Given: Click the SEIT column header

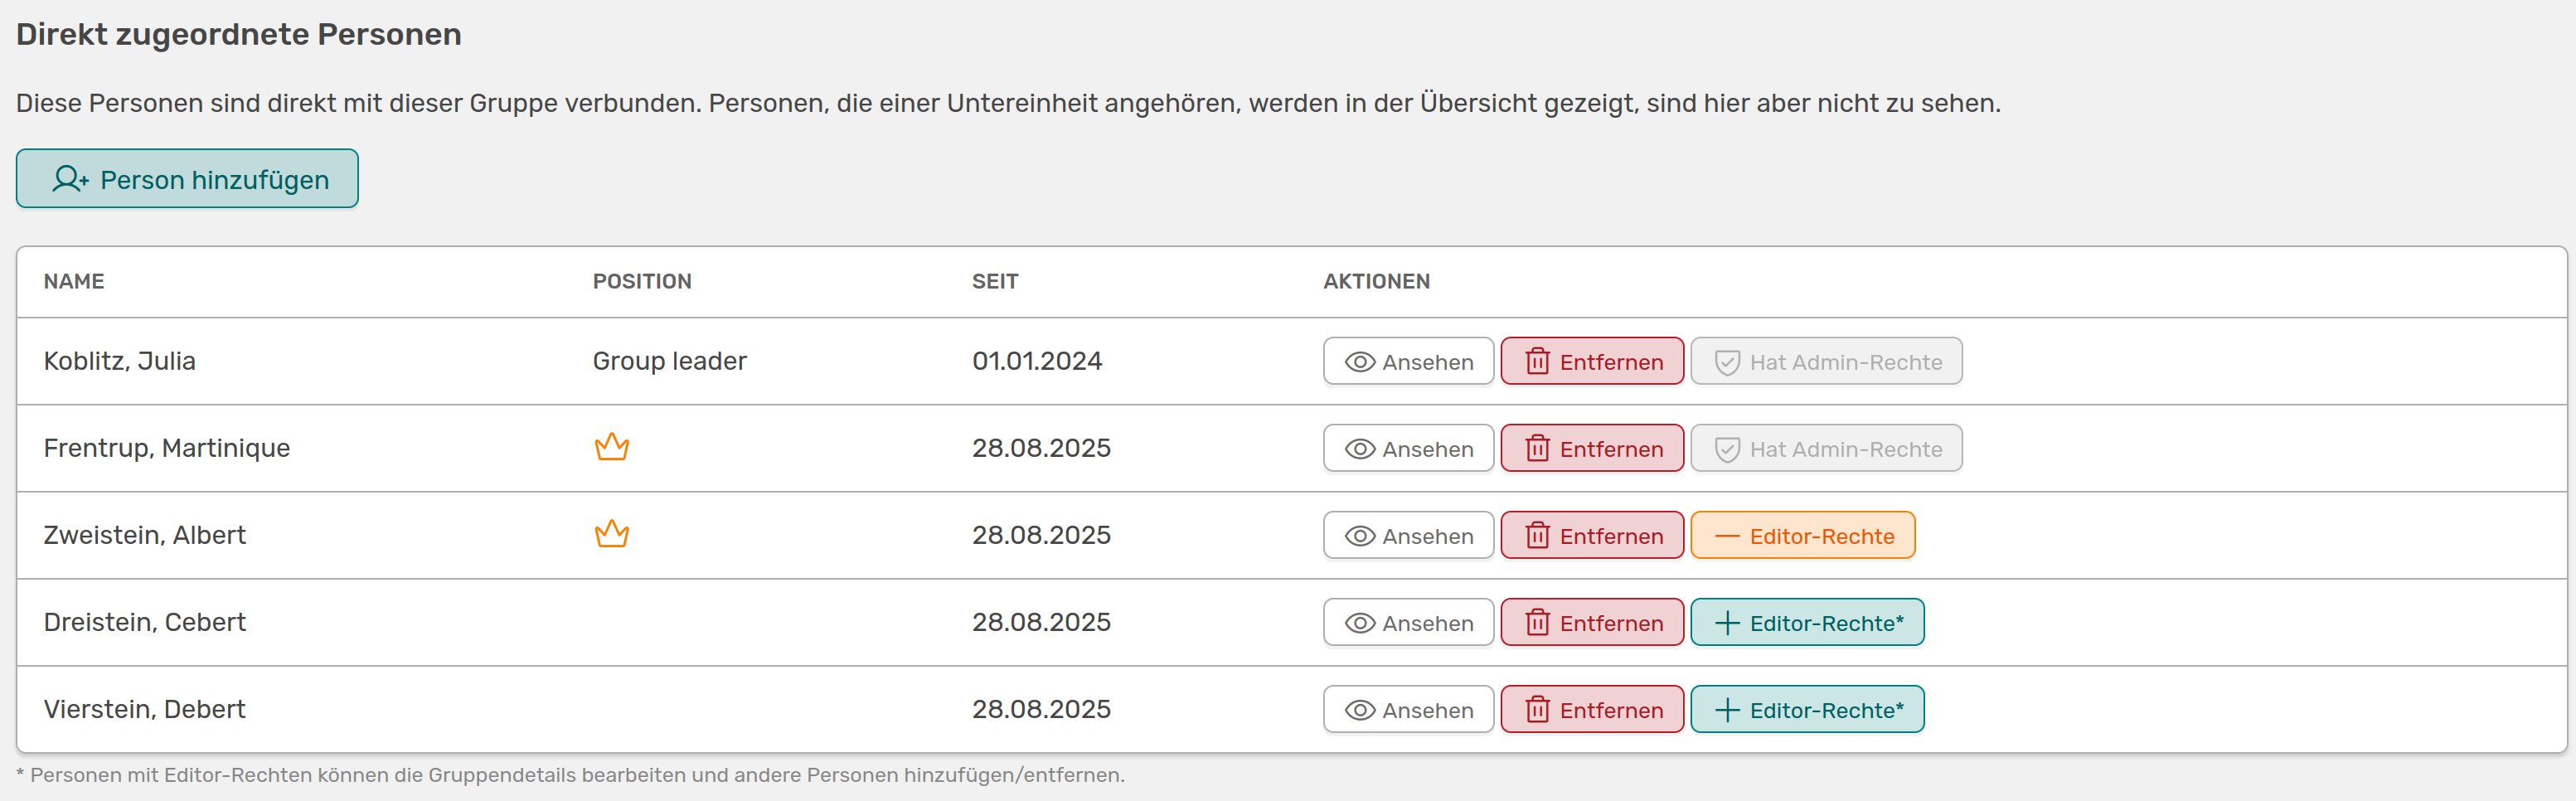Looking at the screenshot, I should tap(994, 282).
